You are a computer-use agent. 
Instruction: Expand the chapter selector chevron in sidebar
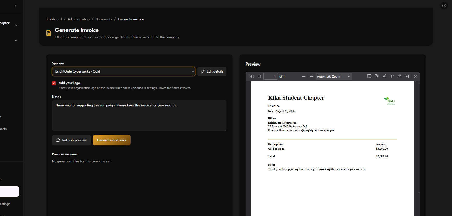click(x=16, y=25)
